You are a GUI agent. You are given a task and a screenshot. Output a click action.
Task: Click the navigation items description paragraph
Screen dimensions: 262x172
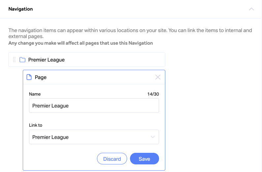click(x=130, y=33)
